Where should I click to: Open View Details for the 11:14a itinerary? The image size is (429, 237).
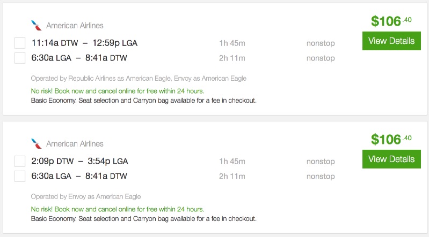[x=391, y=41]
